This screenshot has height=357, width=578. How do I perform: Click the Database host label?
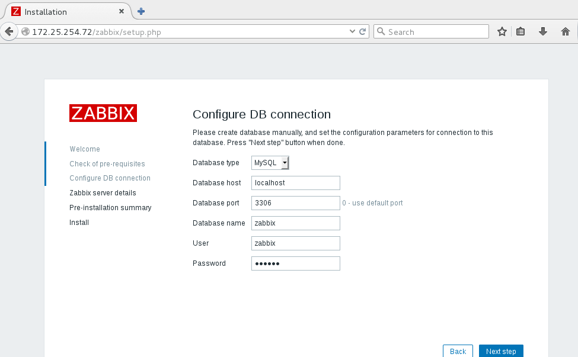pos(217,183)
